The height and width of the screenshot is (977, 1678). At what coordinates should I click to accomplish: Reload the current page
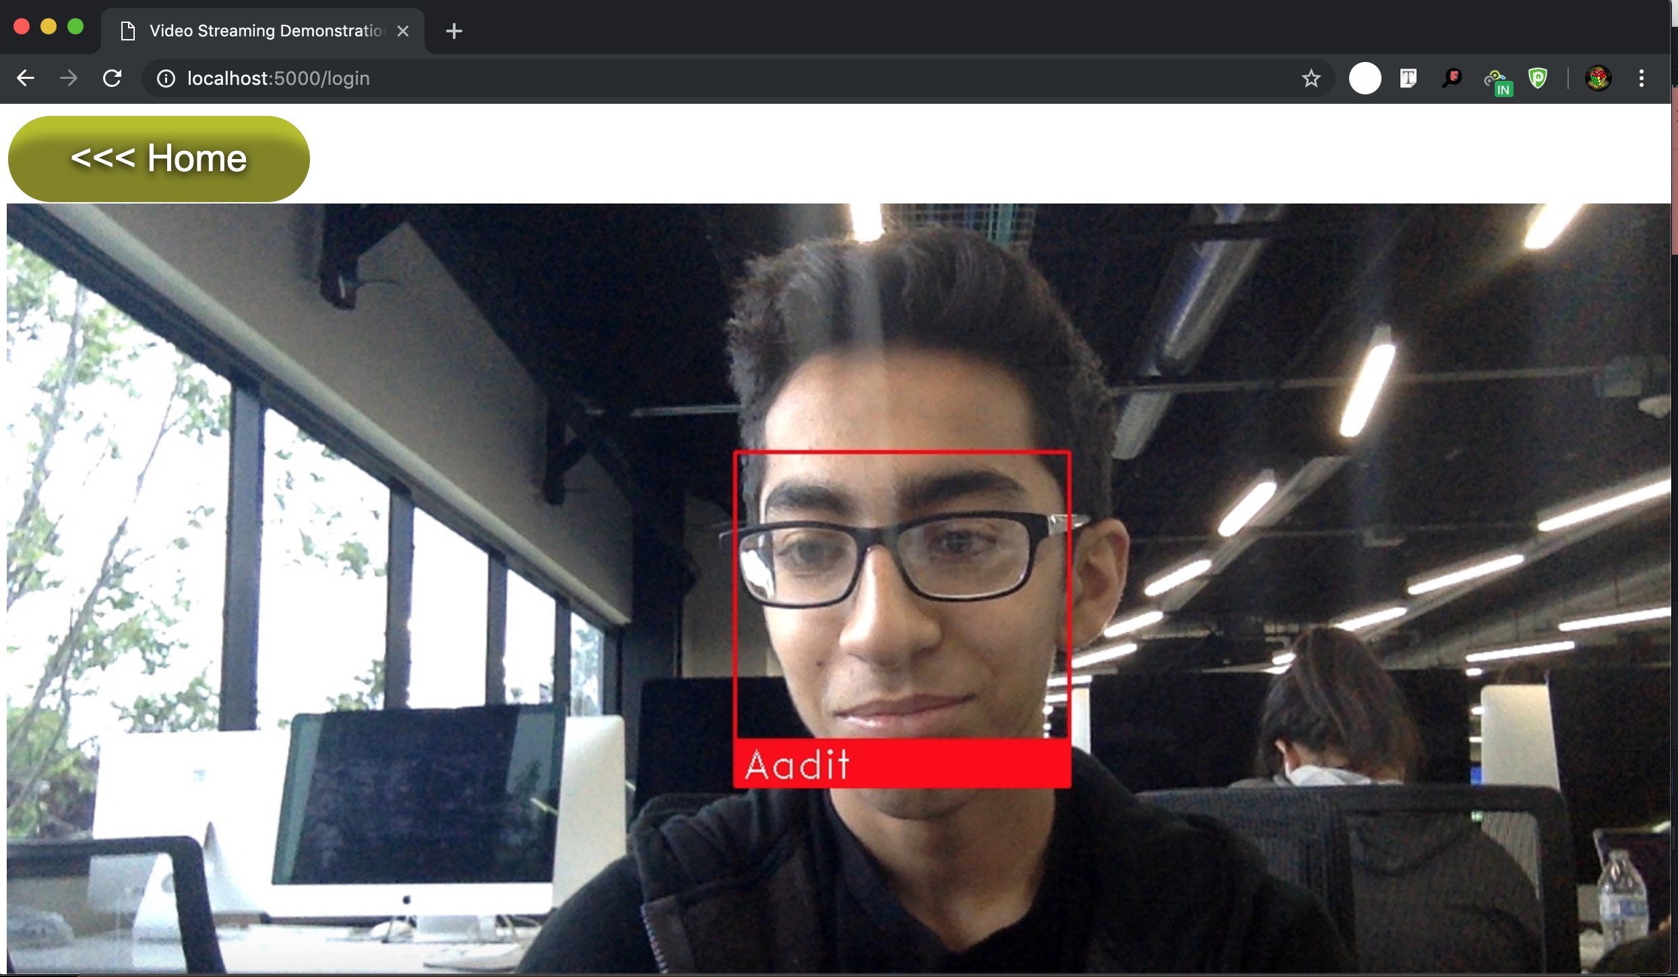113,78
